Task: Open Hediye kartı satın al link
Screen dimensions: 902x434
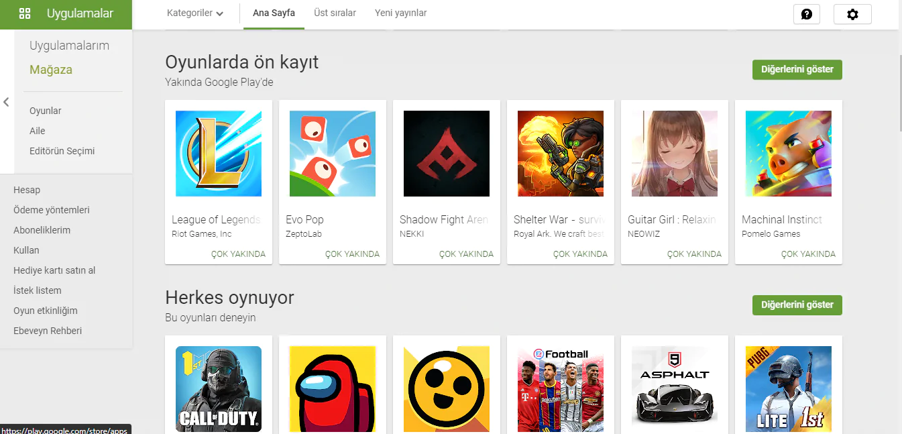Action: 54,270
